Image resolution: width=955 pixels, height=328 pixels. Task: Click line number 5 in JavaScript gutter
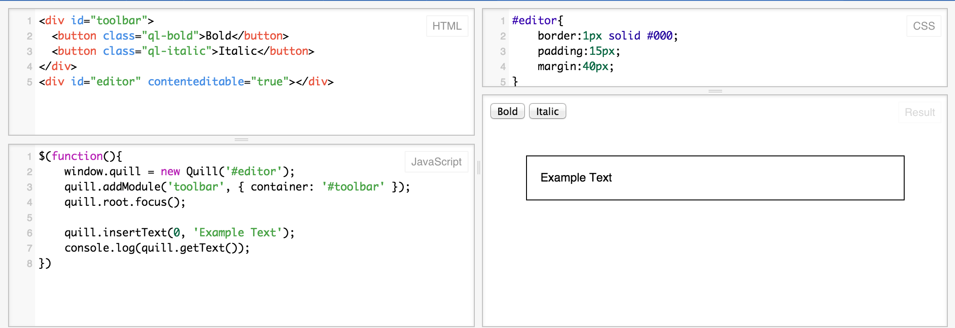[30, 218]
